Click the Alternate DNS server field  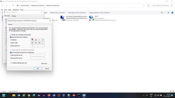pos(37,58)
